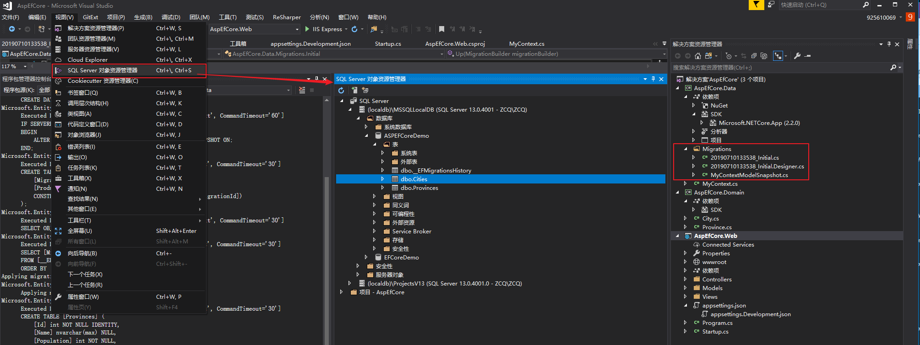
Task: Pin the Solution Explorer panel
Action: coord(889,44)
